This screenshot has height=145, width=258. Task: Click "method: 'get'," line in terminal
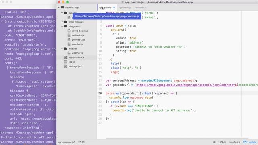coord(23,114)
